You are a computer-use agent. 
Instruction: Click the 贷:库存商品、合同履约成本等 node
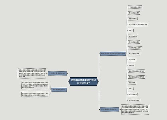pyautogui.click(x=138, y=25)
